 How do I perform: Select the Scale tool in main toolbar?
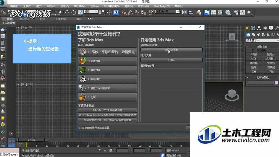[80, 12]
